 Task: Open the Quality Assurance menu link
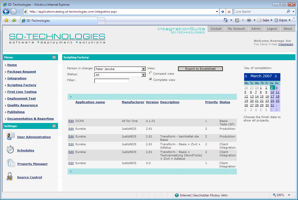click(23, 105)
